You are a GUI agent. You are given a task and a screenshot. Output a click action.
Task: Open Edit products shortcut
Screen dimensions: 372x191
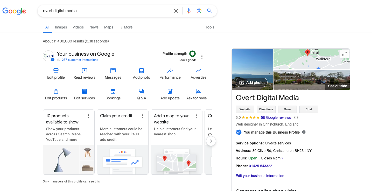pyautogui.click(x=56, y=94)
